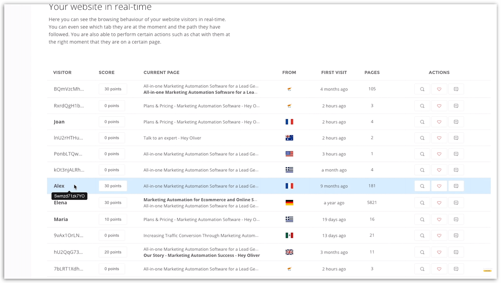Click Alex's 30 points score button

tap(113, 186)
